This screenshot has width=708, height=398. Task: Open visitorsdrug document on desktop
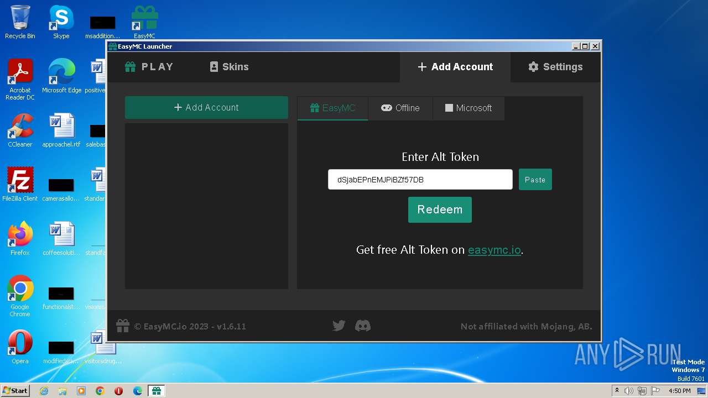(103, 347)
